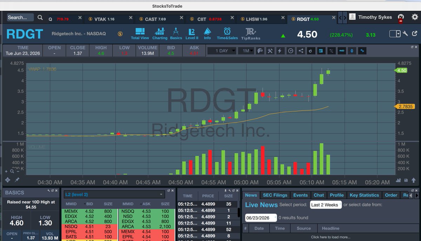Open Timothy Sykes user profile

click(371, 17)
